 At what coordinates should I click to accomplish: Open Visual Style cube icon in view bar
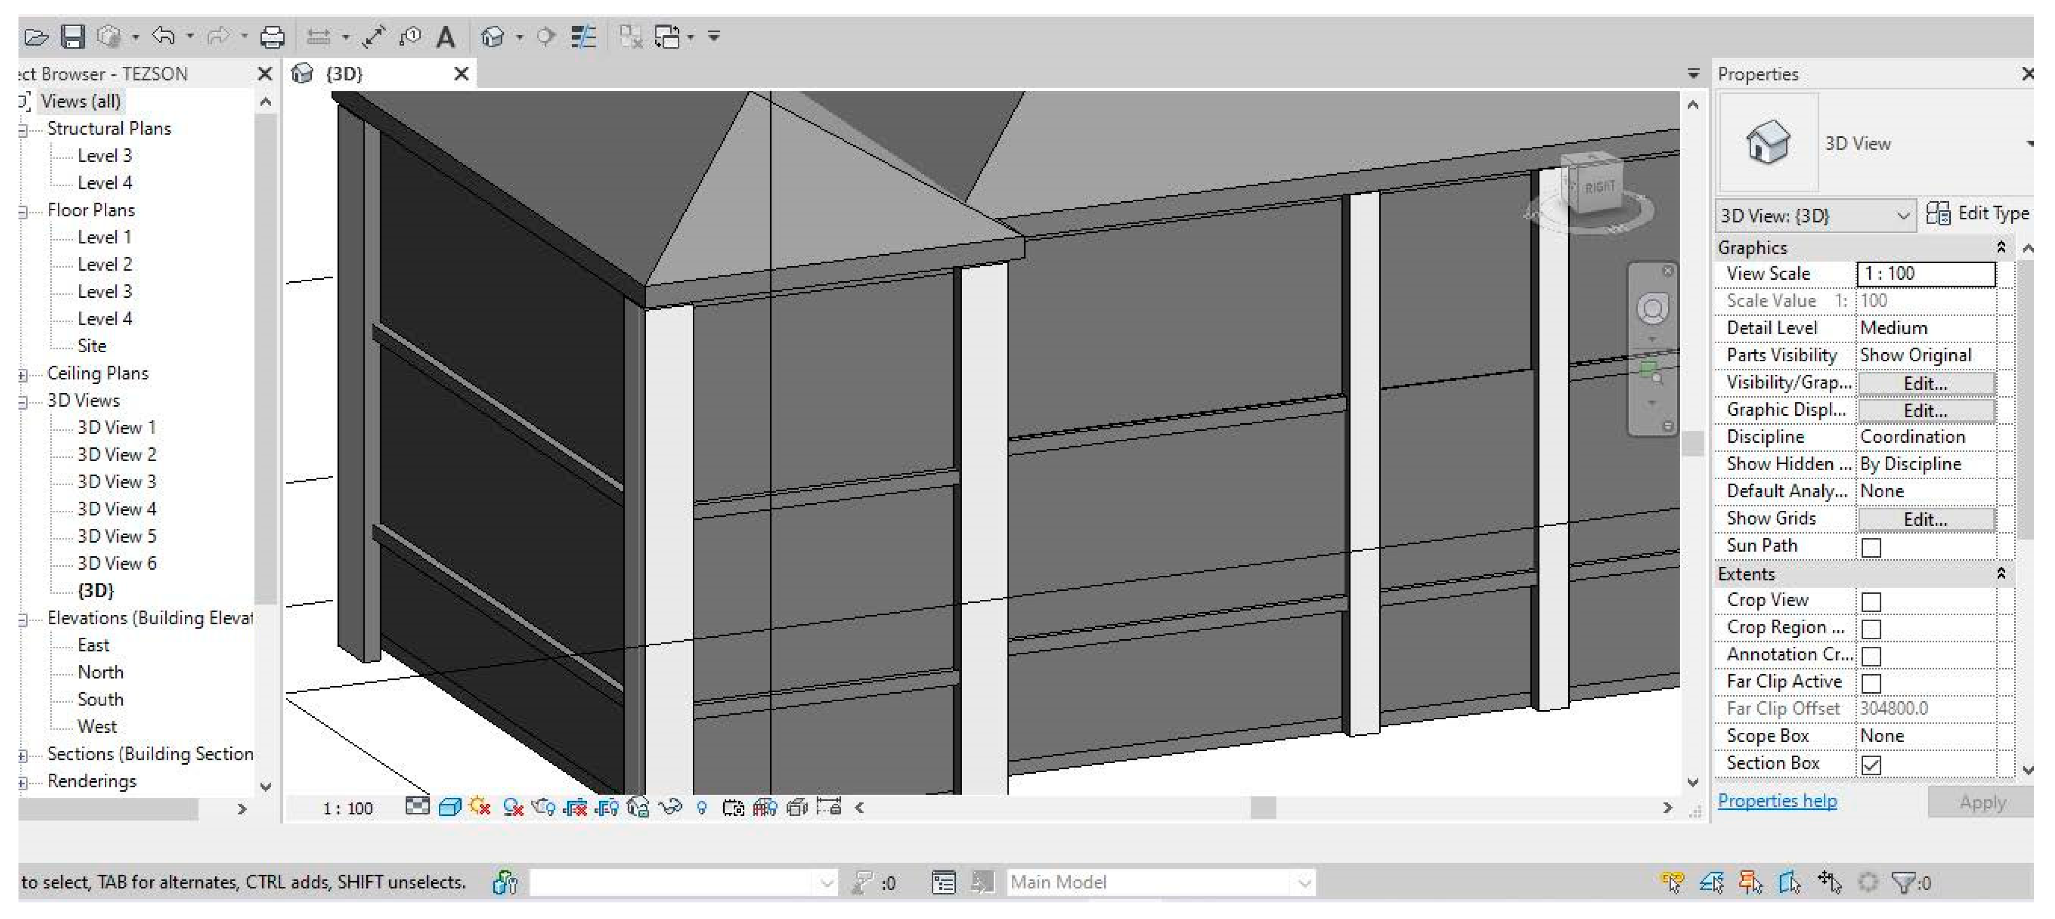click(450, 807)
